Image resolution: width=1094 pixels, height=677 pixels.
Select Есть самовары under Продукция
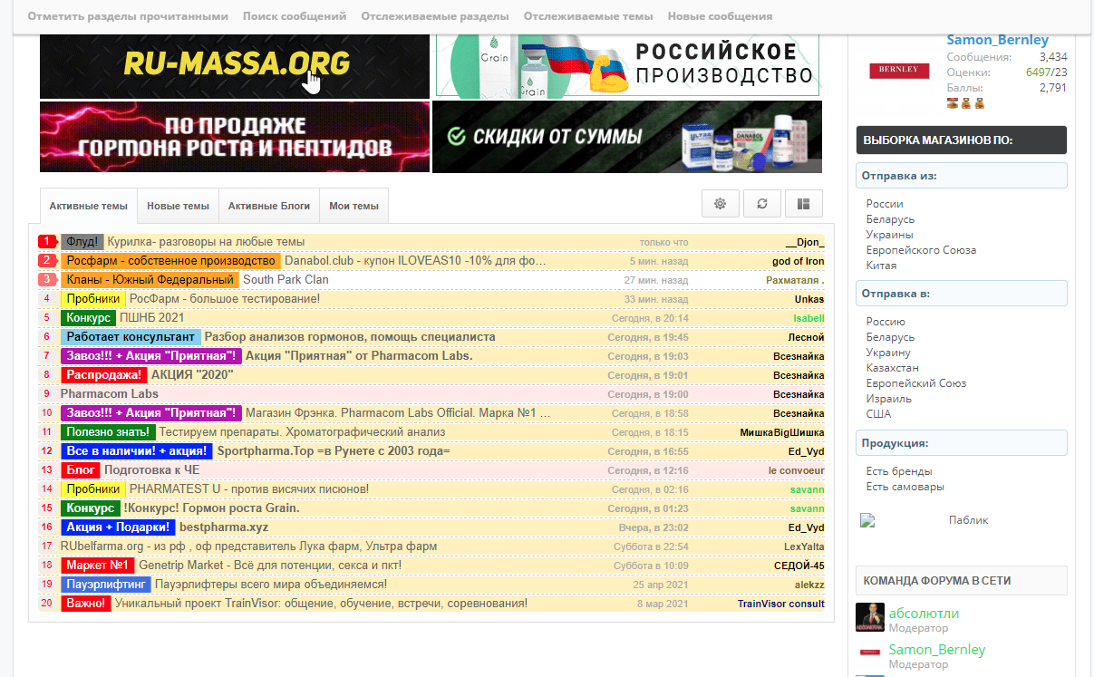[x=905, y=487]
